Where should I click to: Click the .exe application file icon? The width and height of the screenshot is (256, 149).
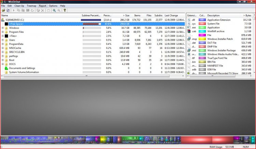tap(189, 27)
